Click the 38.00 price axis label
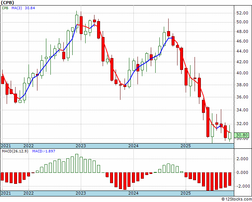This screenshot has width=252, height=202. (242, 85)
